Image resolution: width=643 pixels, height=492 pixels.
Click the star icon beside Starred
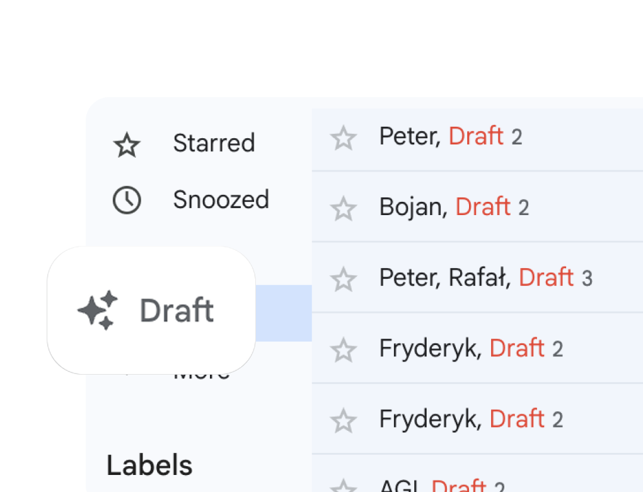(126, 144)
